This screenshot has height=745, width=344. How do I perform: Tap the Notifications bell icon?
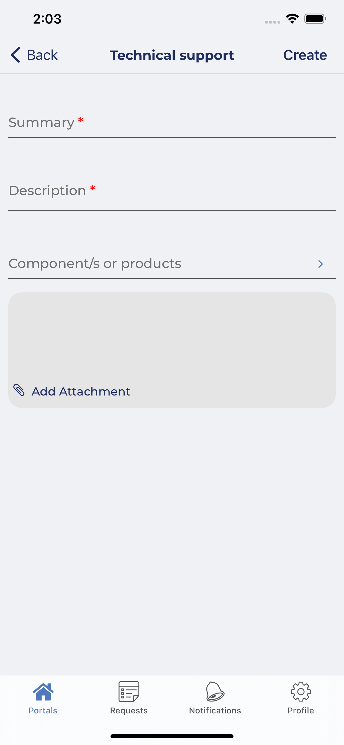tap(215, 692)
